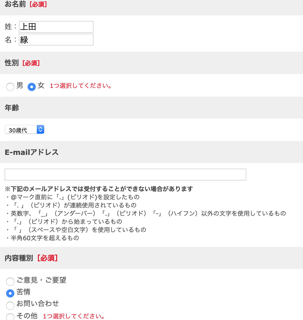303x320 pixels.
Task: Click the bold ※下記のメールアドレス notice line
Action: [99, 189]
